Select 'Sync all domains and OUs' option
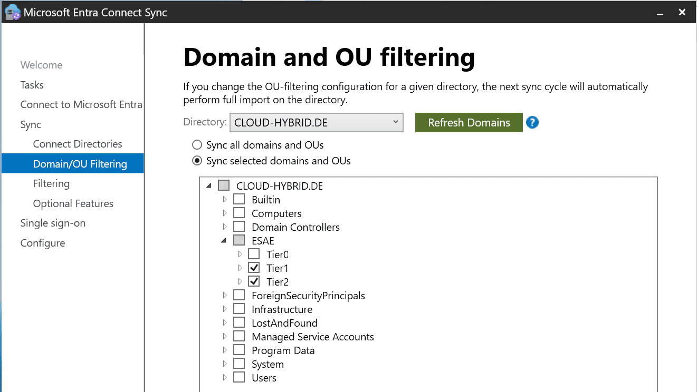697x392 pixels. tap(197, 145)
